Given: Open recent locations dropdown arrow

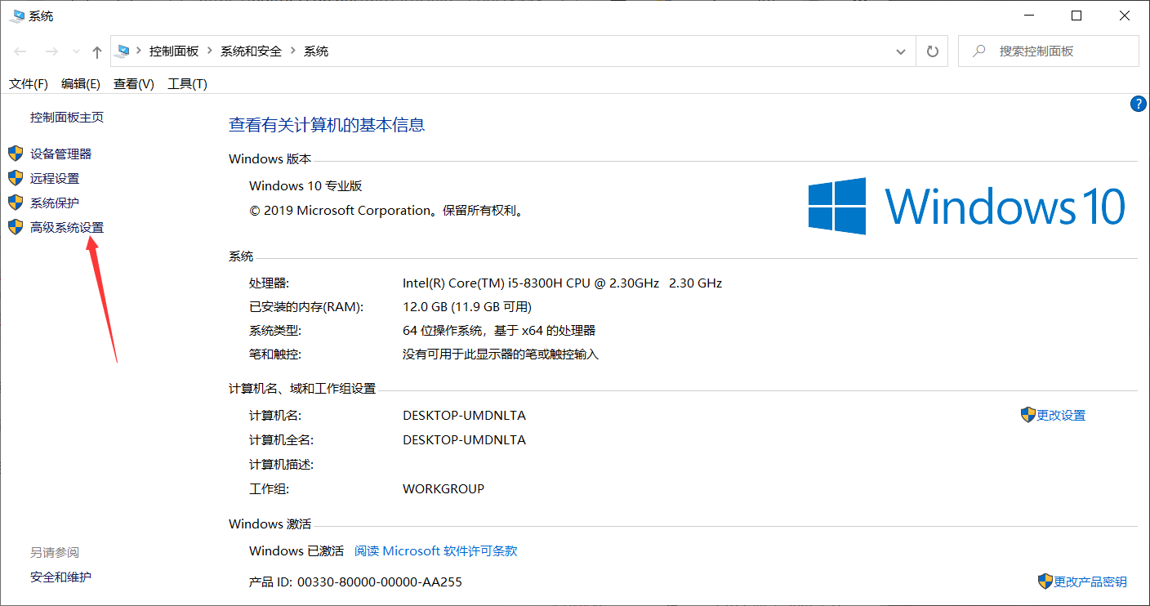Looking at the screenshot, I should tap(76, 52).
